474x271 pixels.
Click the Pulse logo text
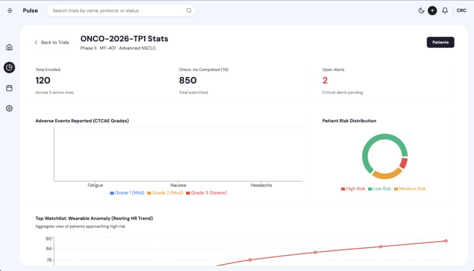[x=30, y=11]
